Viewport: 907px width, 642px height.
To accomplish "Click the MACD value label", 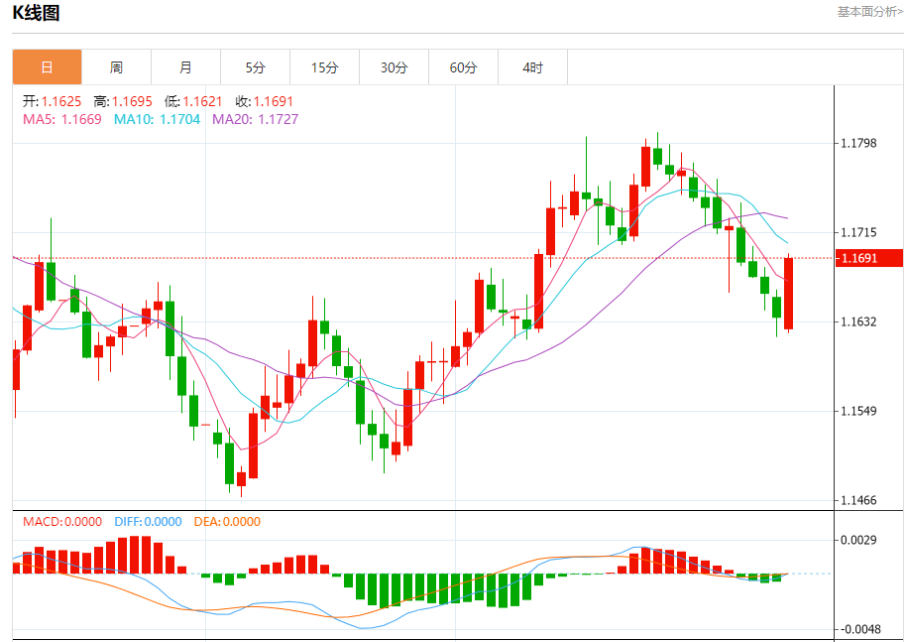I will 62,522.
